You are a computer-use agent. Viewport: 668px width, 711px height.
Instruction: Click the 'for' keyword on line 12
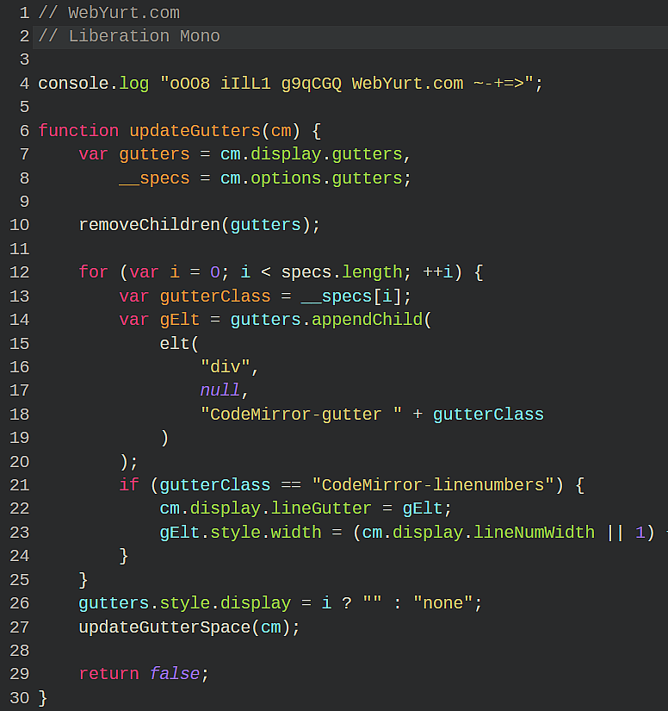click(94, 272)
